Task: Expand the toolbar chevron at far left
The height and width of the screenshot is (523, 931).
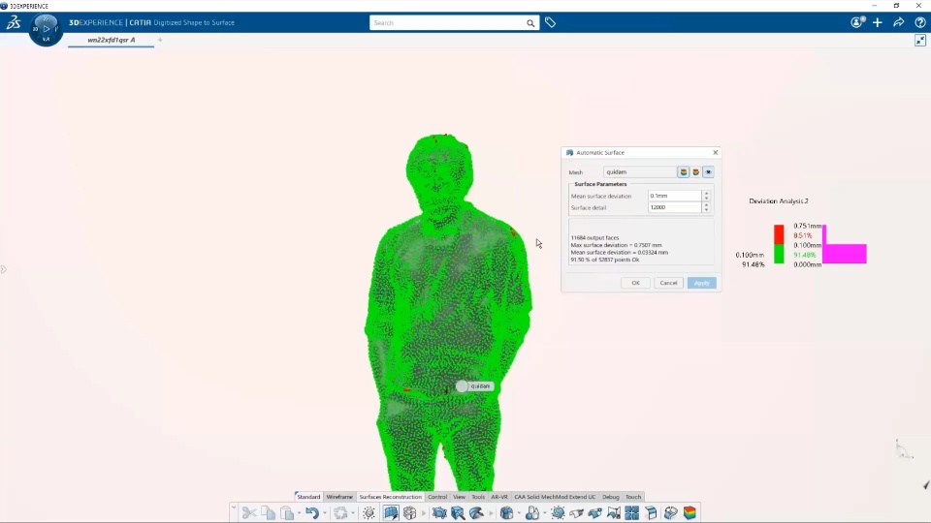Action: [234, 508]
